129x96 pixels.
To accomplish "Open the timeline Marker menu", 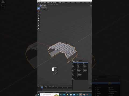I will click(x=53, y=86).
